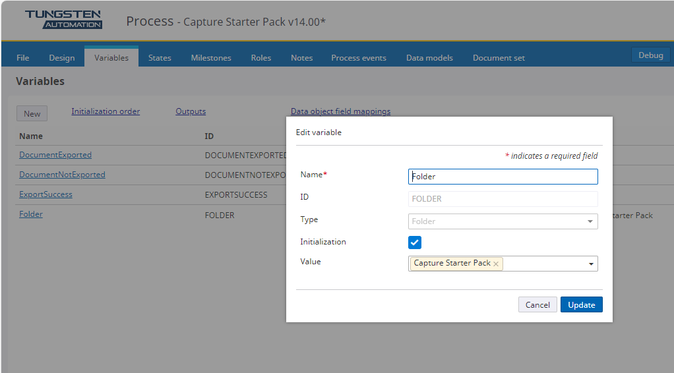Open the Milestones tab
This screenshot has width=674, height=373.
click(211, 57)
